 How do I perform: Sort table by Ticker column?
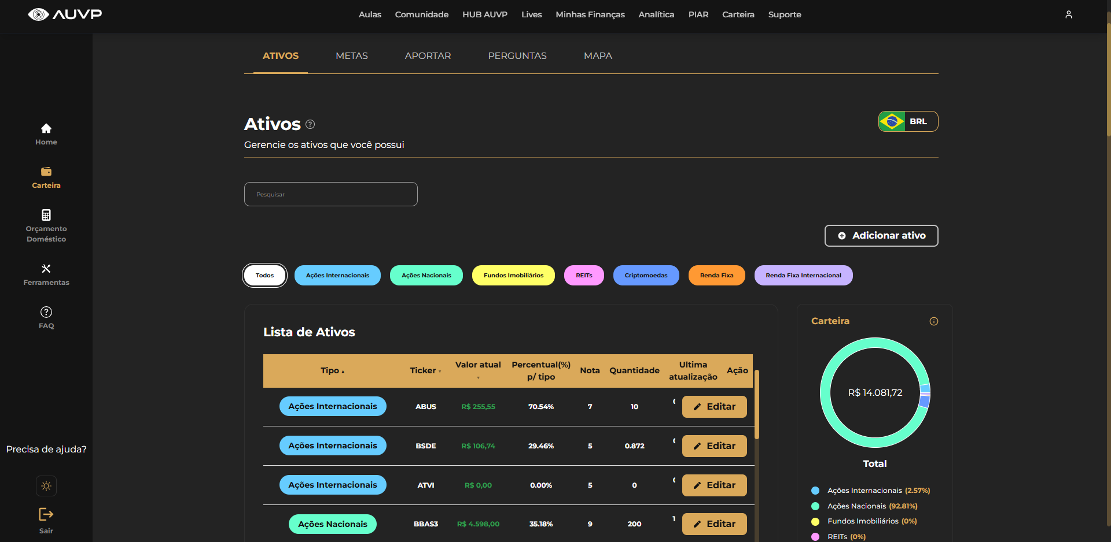click(425, 371)
